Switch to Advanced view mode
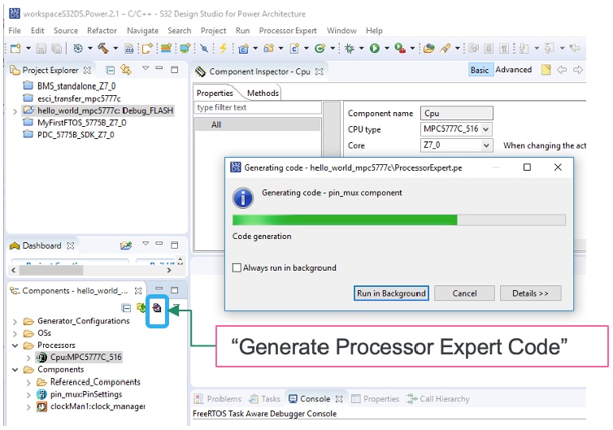The width and height of the screenshot is (613, 430). click(514, 70)
